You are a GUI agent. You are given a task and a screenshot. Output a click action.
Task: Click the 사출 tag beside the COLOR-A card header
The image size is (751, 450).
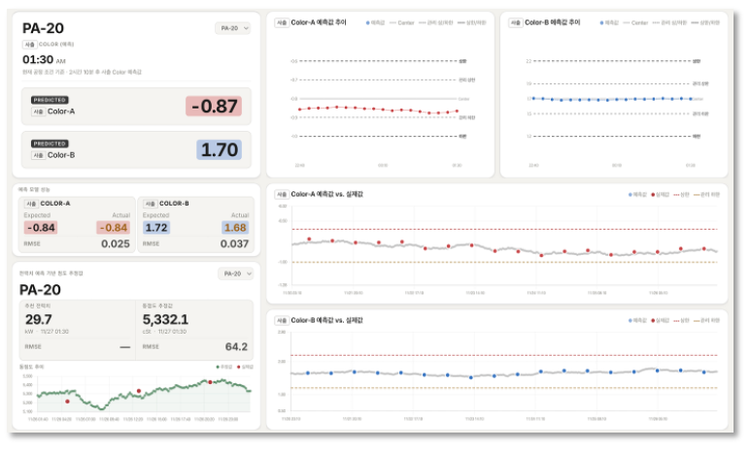tap(32, 204)
